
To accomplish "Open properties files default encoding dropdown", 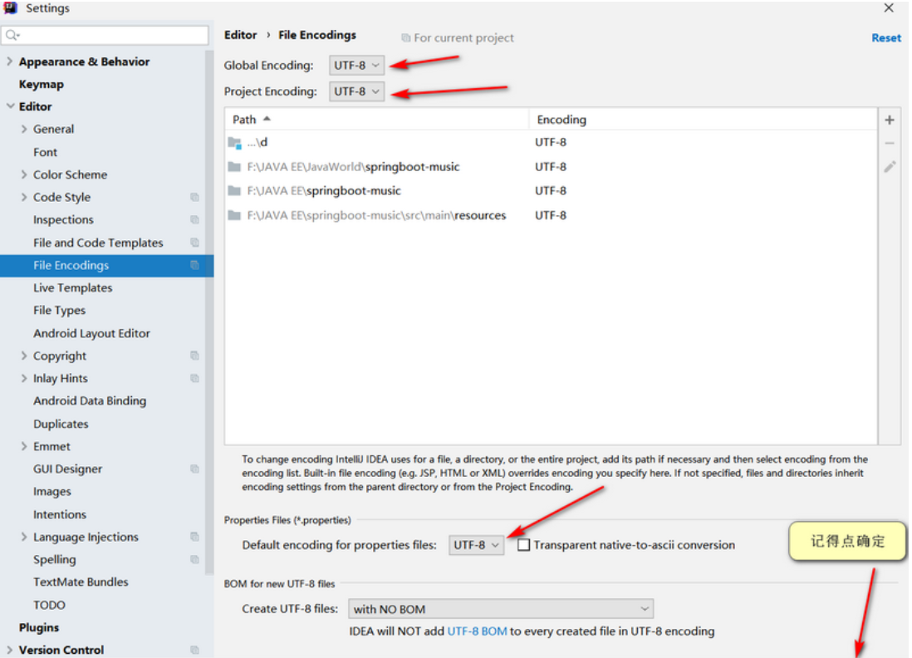I will point(477,545).
